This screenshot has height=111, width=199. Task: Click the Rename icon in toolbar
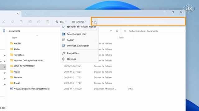pyautogui.click(x=30, y=22)
